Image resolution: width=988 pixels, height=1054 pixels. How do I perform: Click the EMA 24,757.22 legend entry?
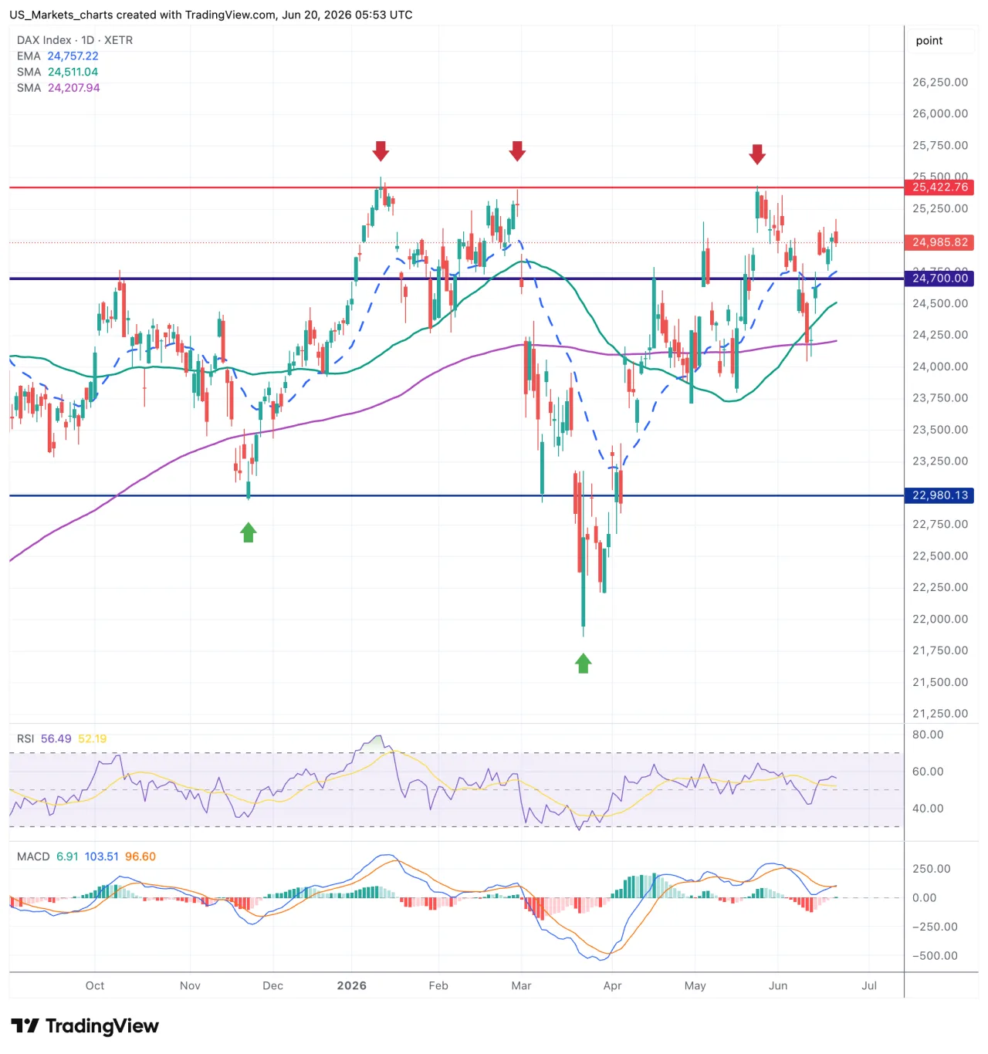[58, 56]
